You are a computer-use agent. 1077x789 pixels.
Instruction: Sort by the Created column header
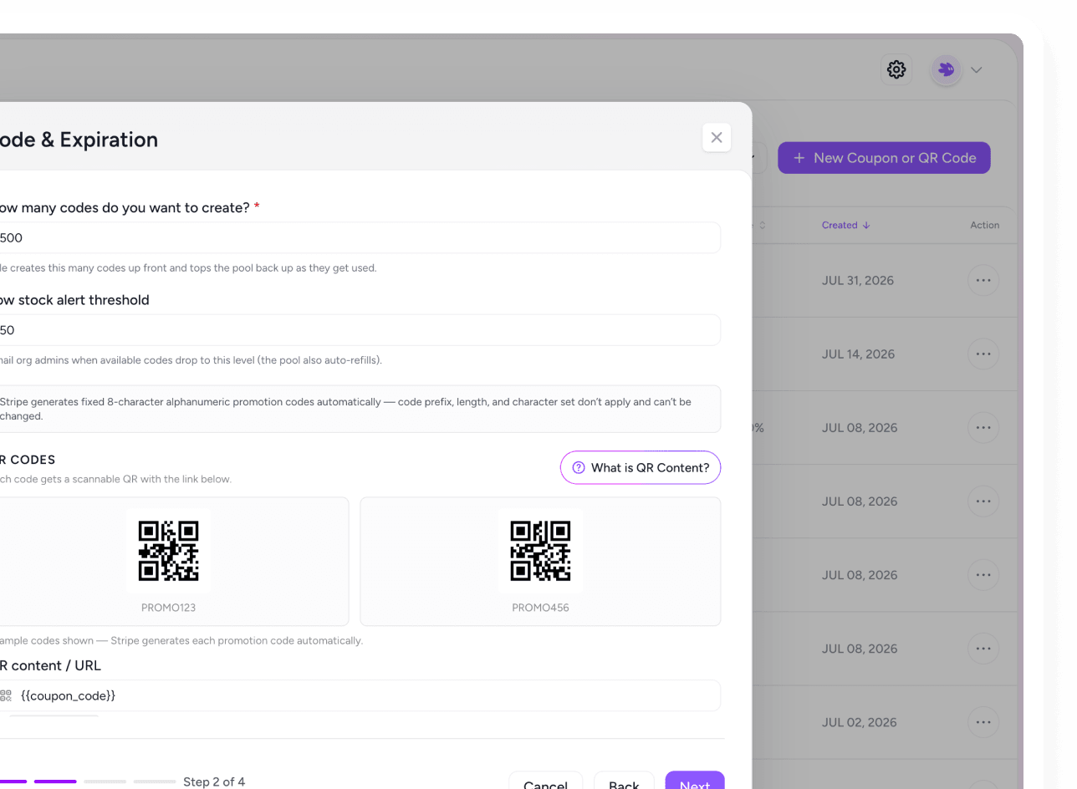click(x=845, y=225)
